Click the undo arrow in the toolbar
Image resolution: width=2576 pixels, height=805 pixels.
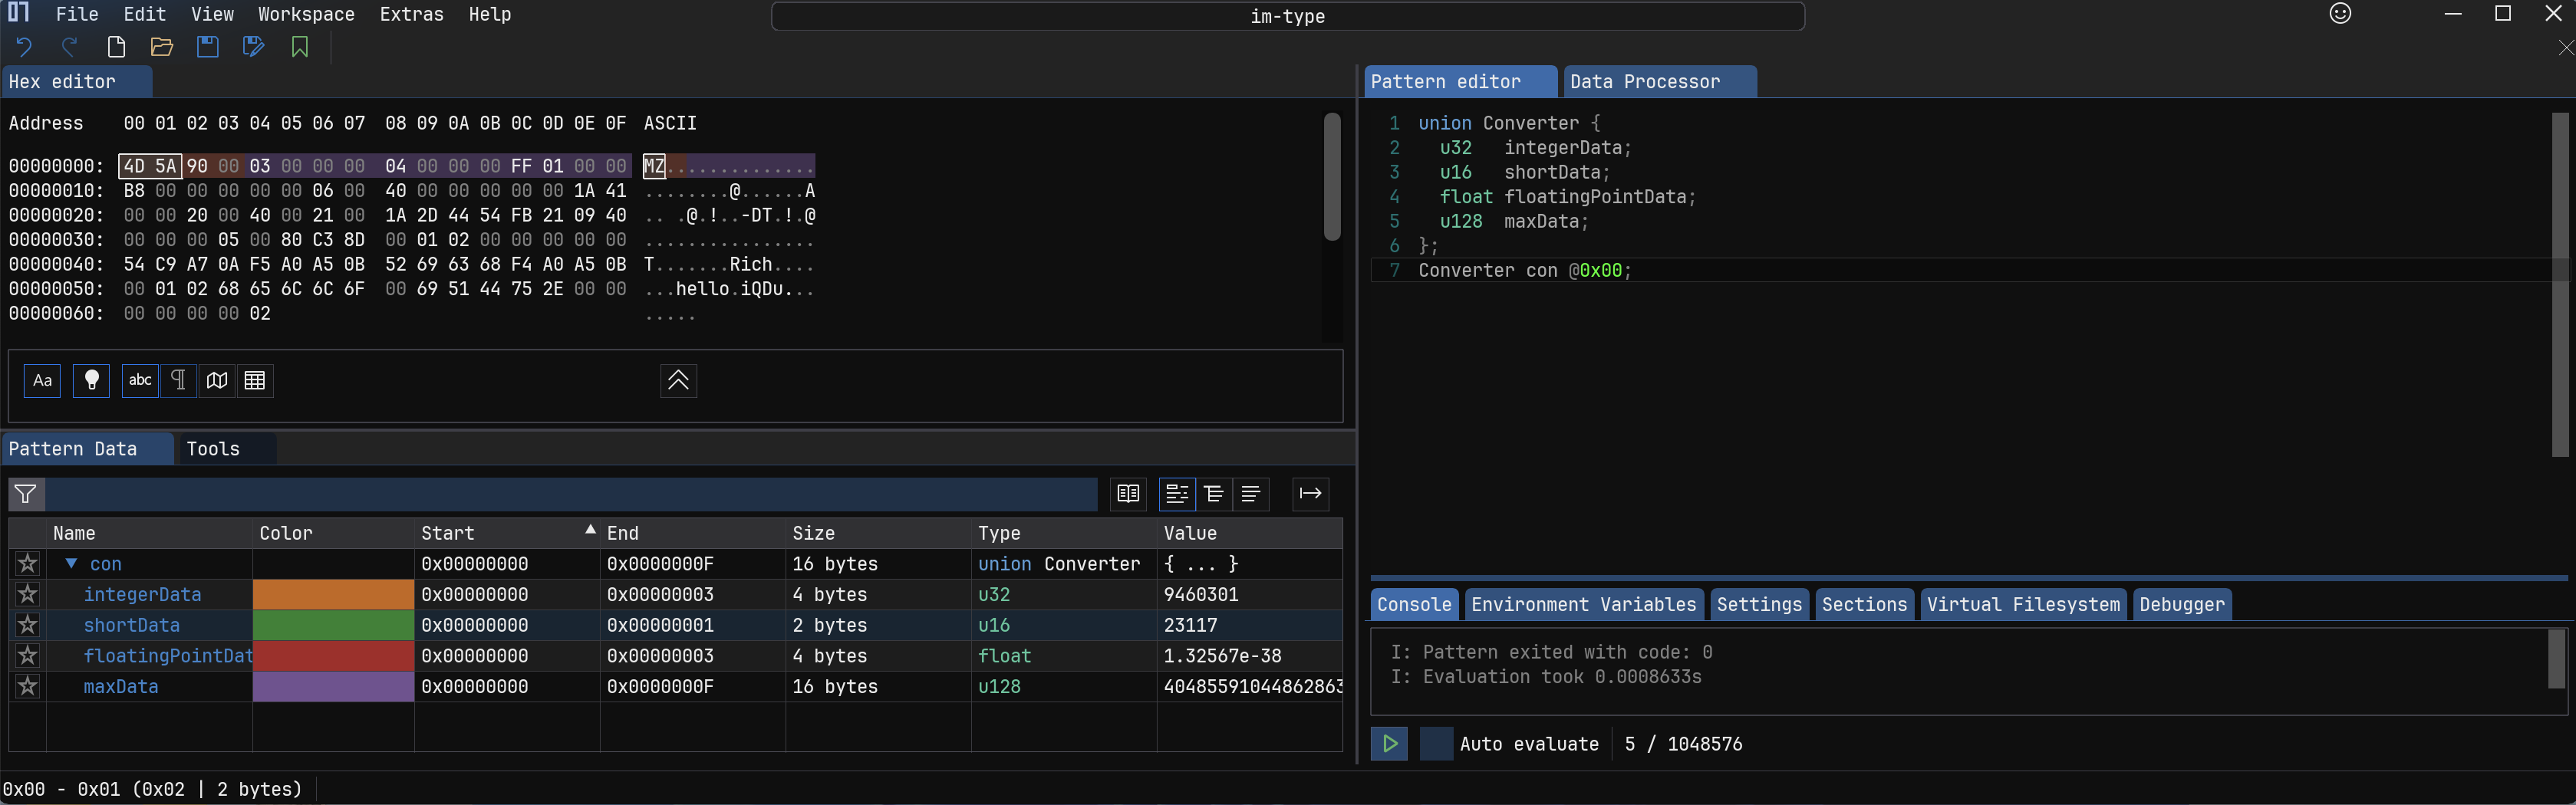coord(24,47)
